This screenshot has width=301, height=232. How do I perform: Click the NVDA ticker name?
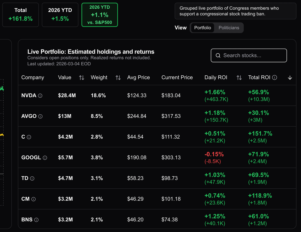tap(29, 96)
